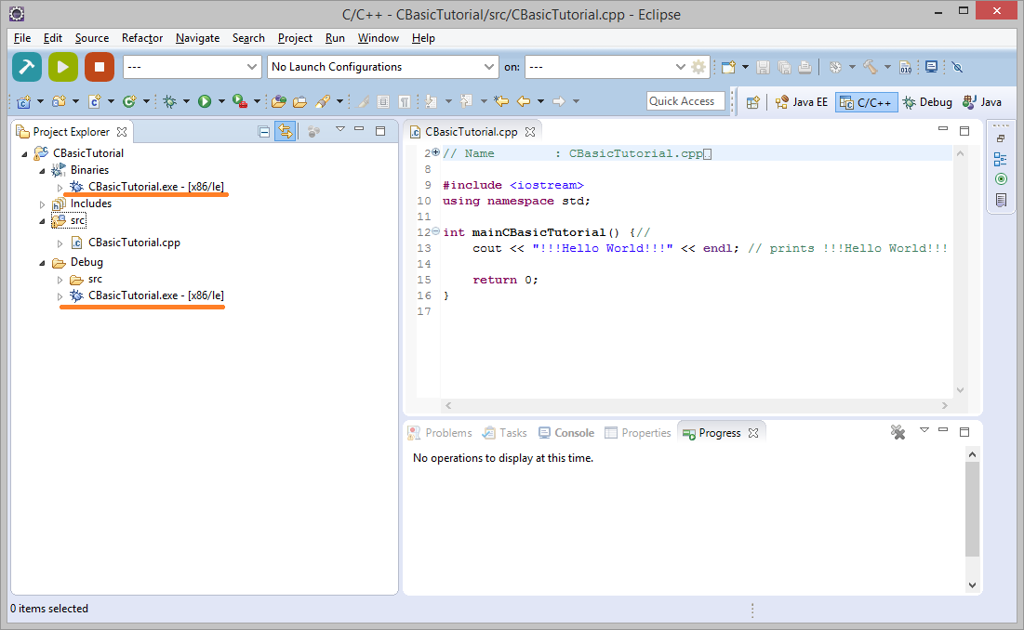1024x630 pixels.
Task: Open the launch target 'on' dropdown
Action: [606, 67]
